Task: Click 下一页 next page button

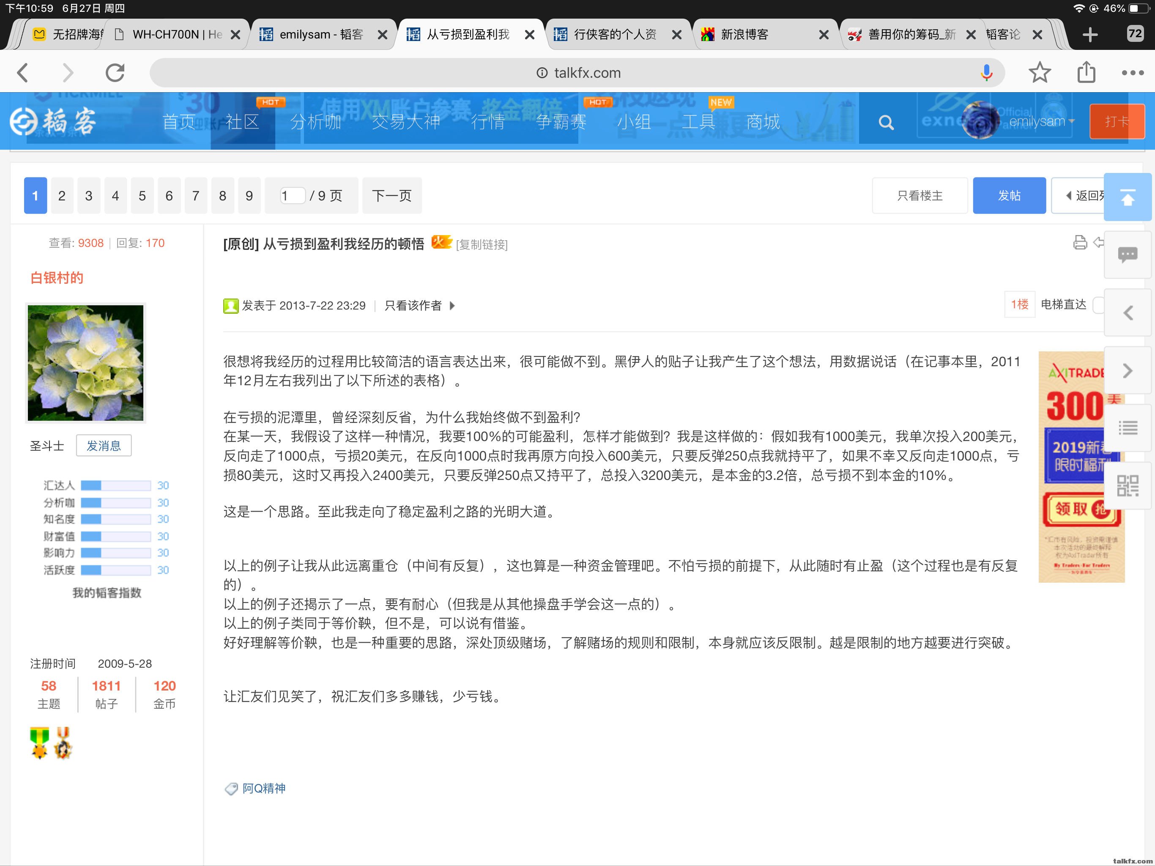Action: click(391, 196)
